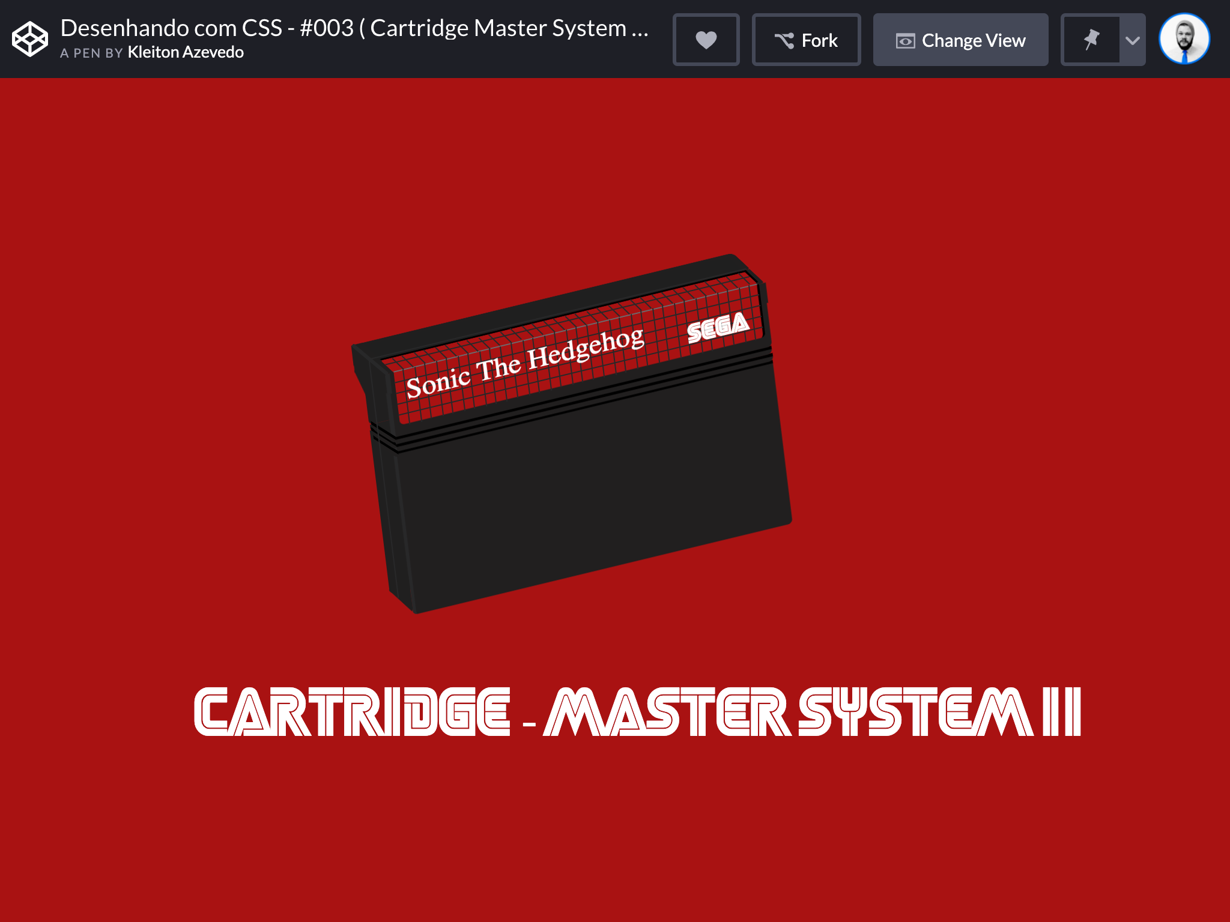
Task: Pin this pen using pushpin icon
Action: point(1091,40)
